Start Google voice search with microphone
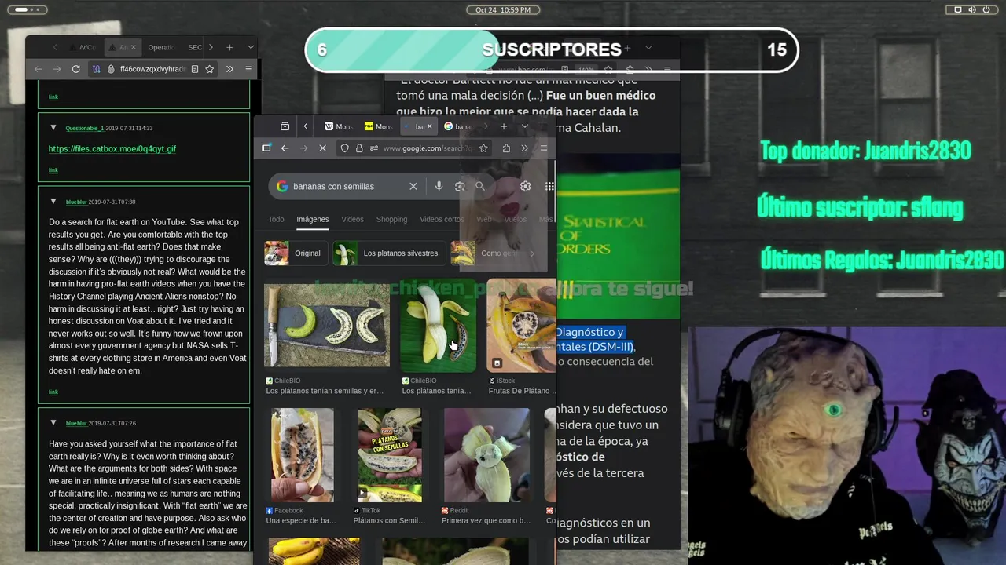This screenshot has height=565, width=1006. (x=439, y=186)
